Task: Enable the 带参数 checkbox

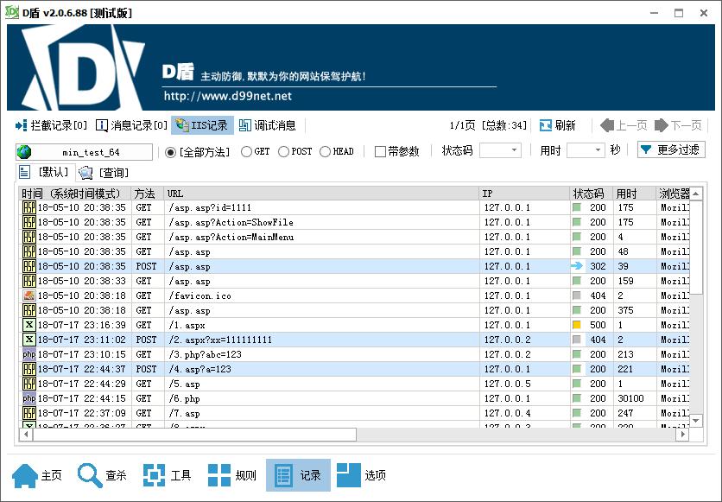Action: (x=381, y=149)
